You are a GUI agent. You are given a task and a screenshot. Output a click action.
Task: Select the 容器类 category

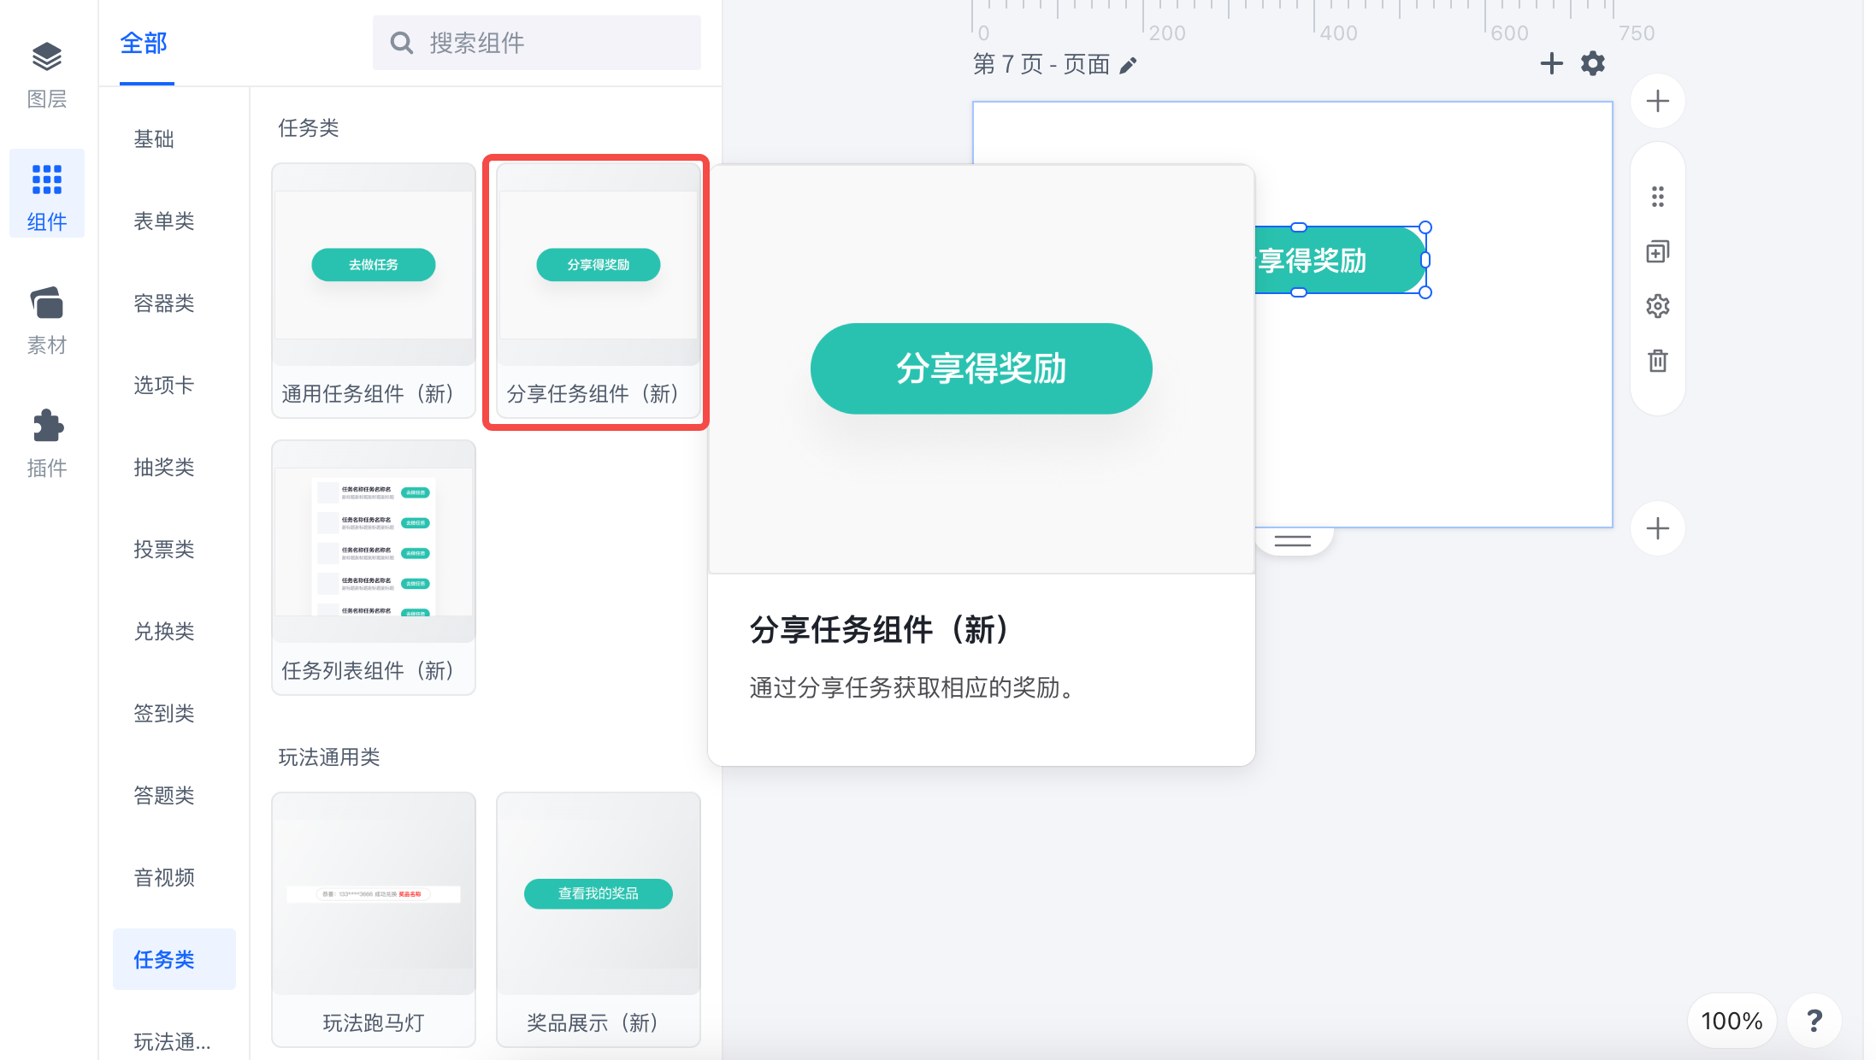point(164,303)
